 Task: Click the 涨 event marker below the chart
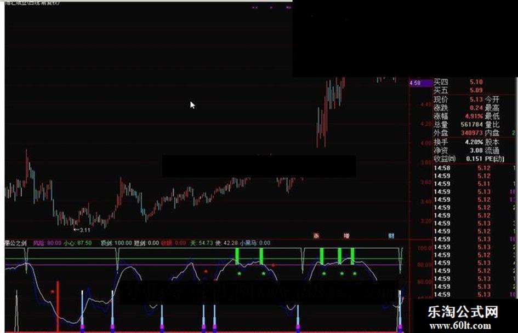[316, 236]
